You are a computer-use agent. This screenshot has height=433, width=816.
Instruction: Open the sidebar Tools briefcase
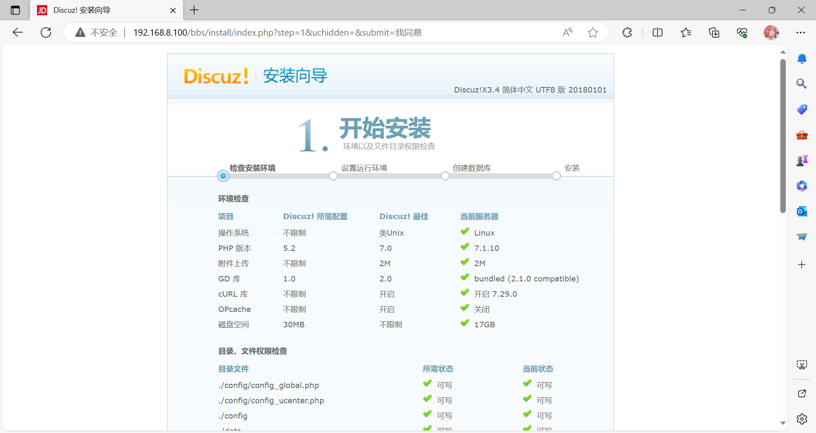coord(802,135)
